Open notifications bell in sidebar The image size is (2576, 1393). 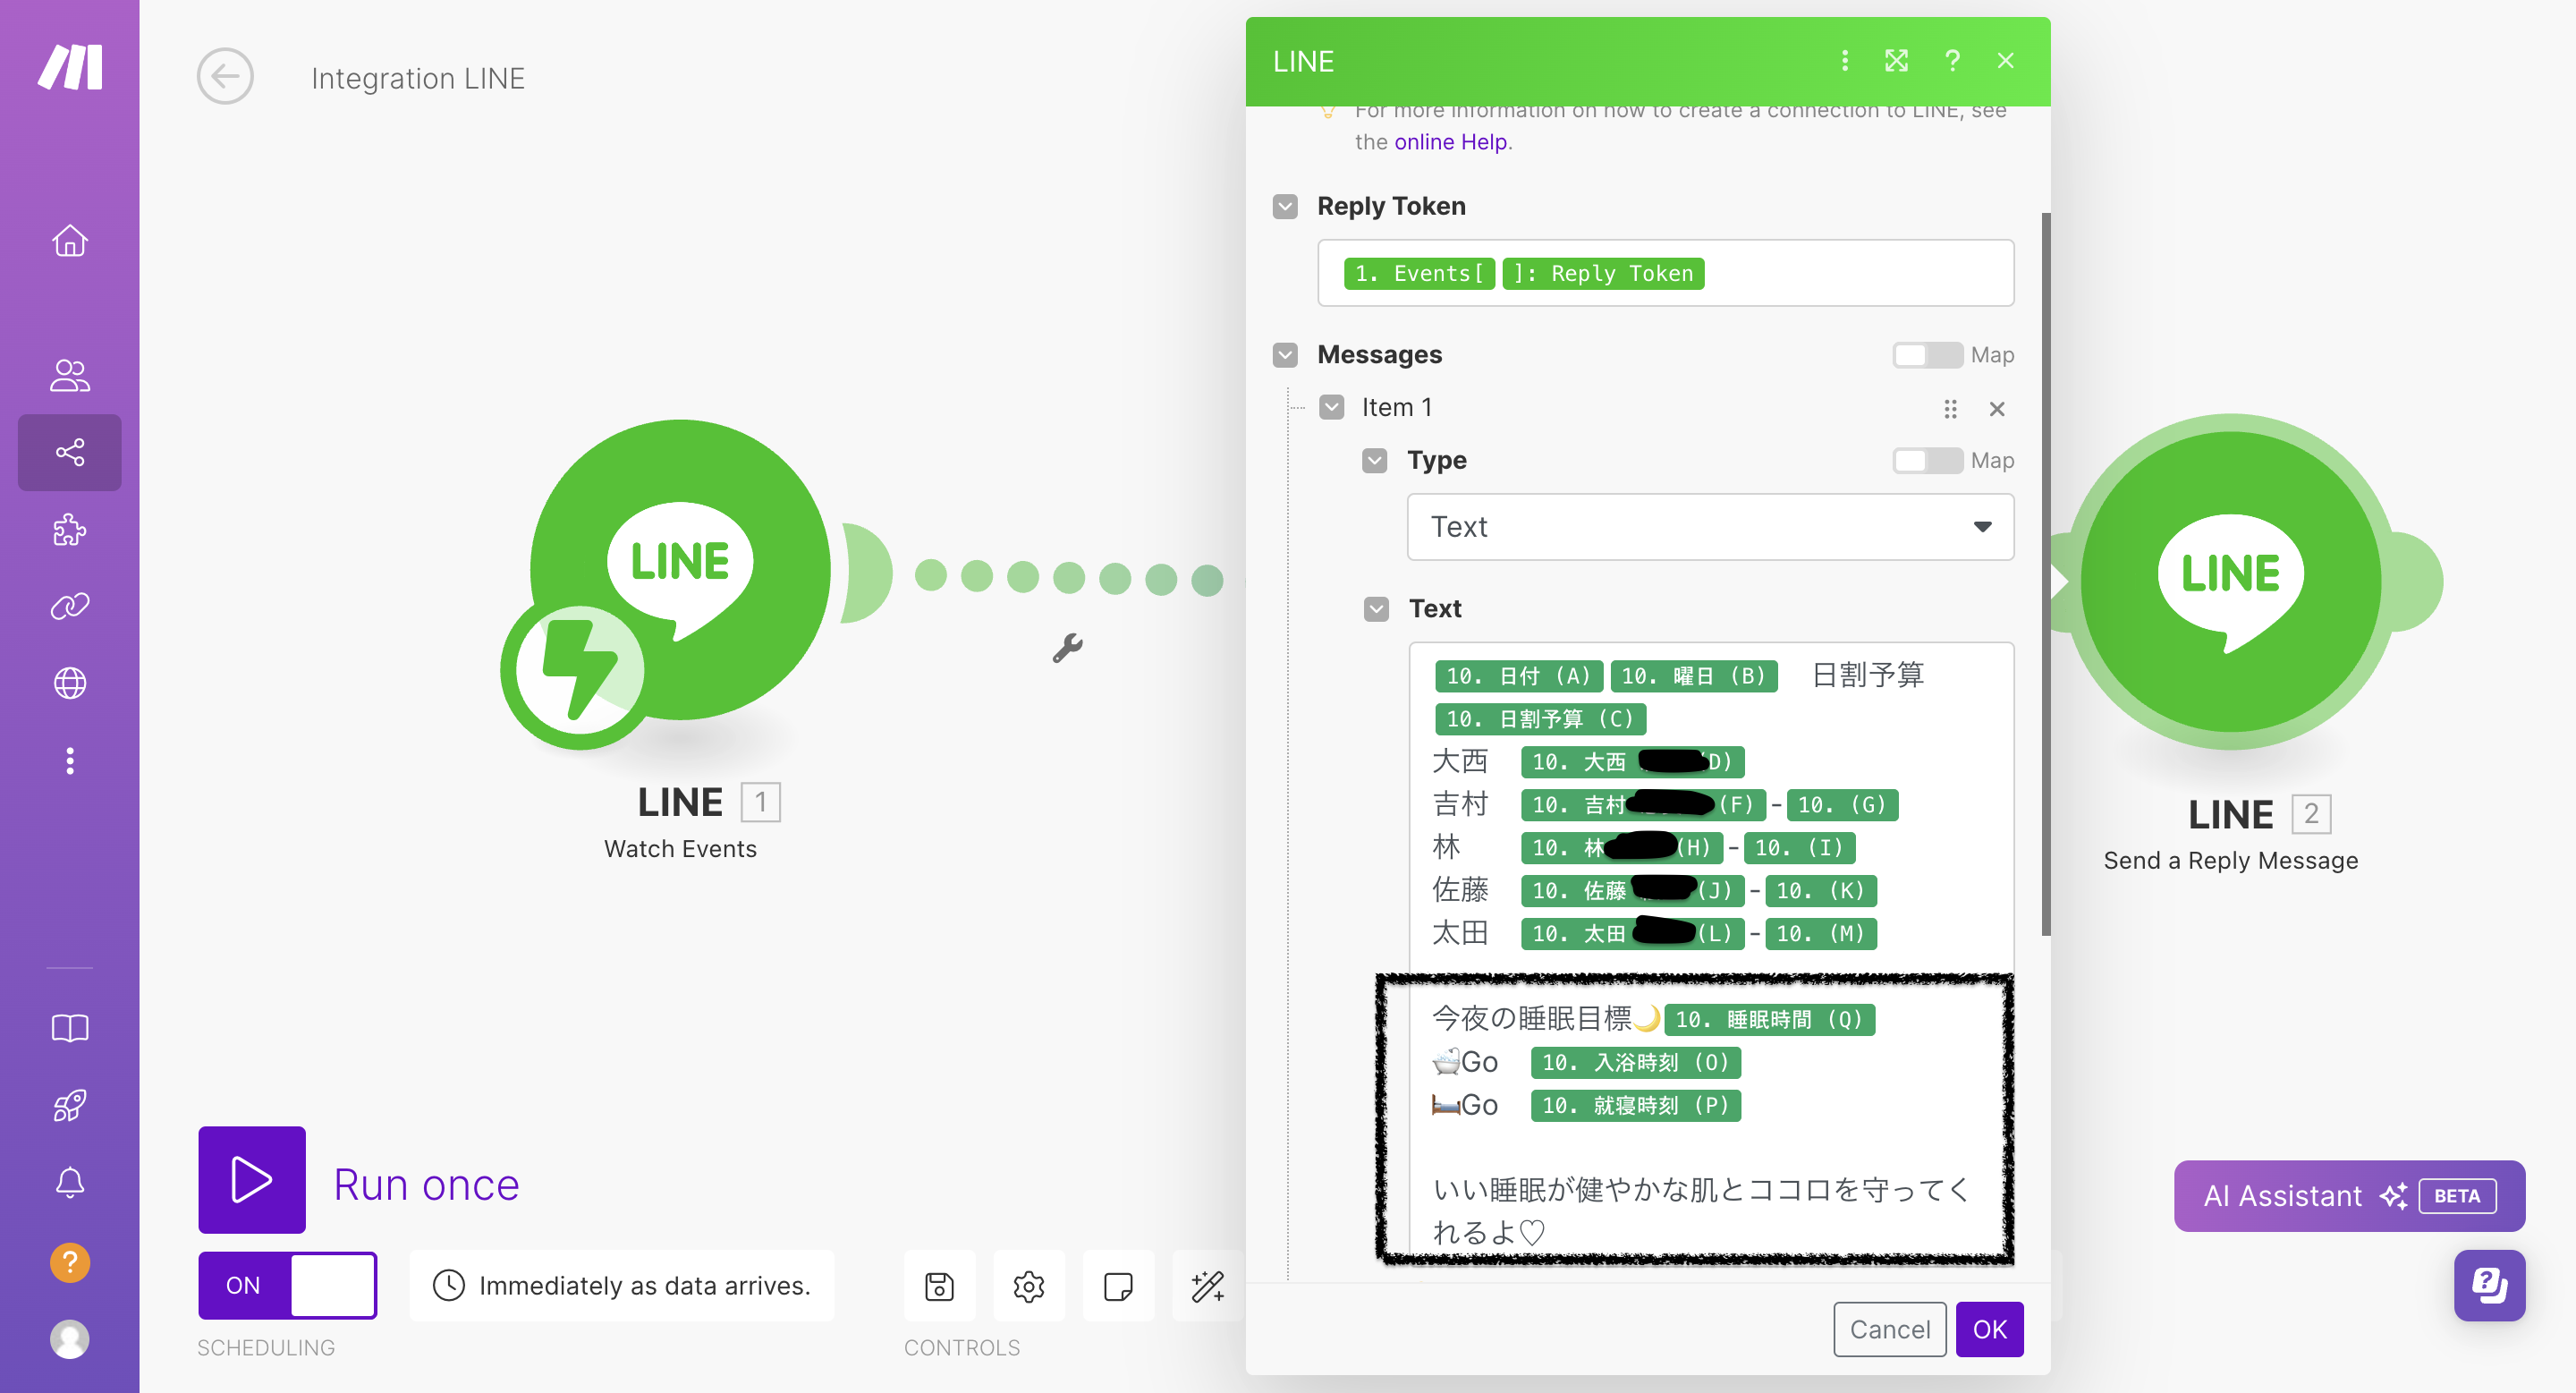[69, 1183]
